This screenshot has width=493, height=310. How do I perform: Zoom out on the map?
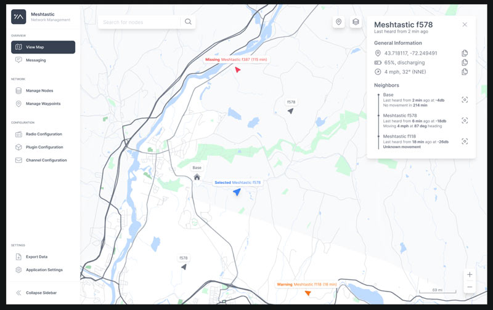coord(470,287)
